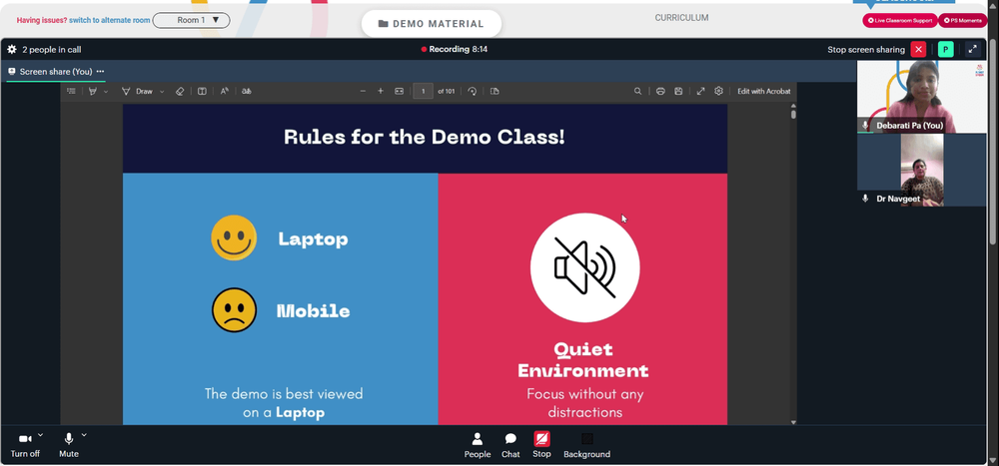The image size is (999, 466).
Task: Click the page number input field
Action: click(423, 91)
